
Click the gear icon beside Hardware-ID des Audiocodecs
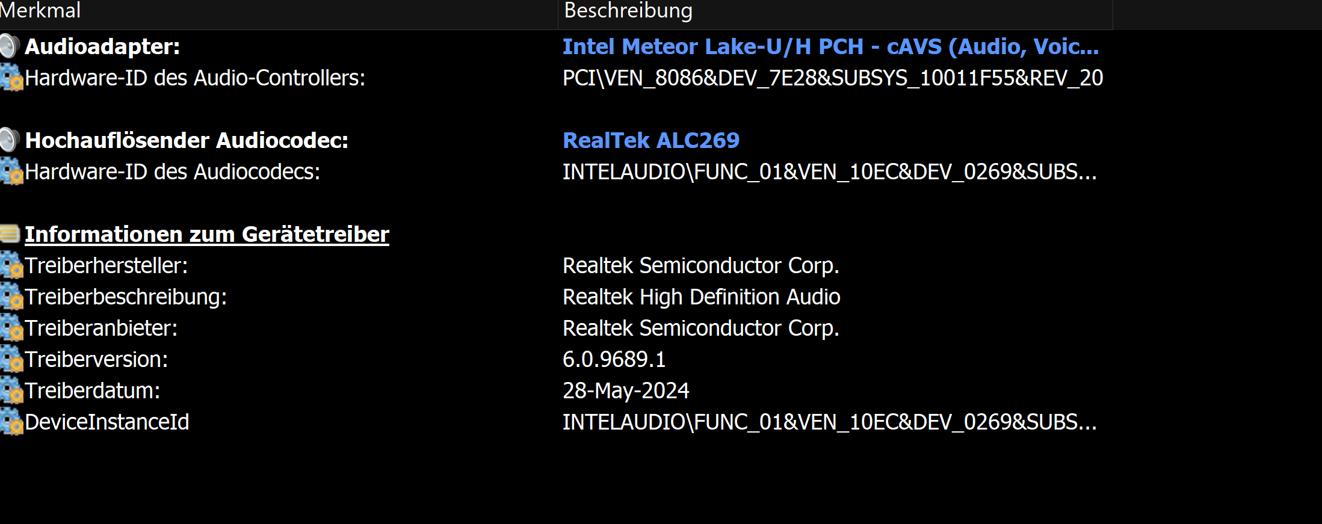pos(11,172)
